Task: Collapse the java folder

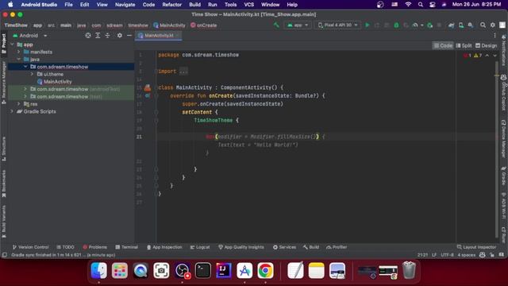Action: pyautogui.click(x=19, y=60)
